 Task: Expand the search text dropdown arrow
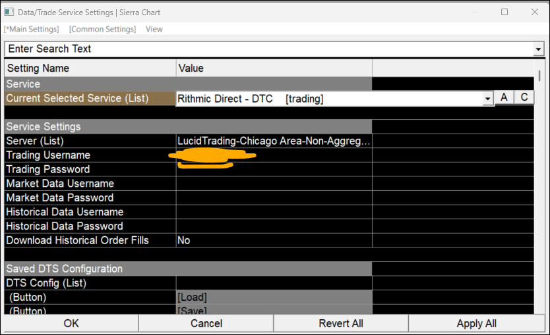coord(538,49)
